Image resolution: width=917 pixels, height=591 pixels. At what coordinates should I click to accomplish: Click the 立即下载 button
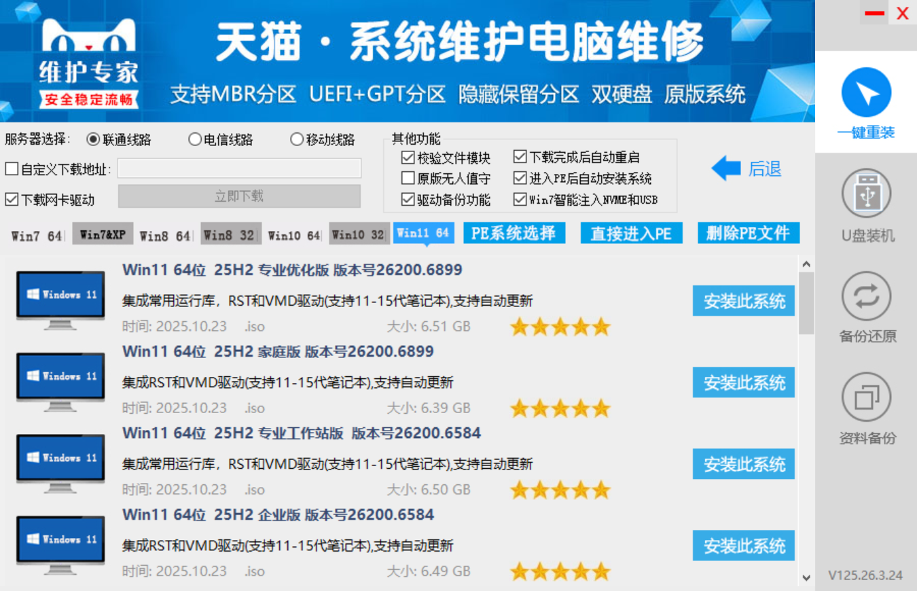[x=239, y=196]
